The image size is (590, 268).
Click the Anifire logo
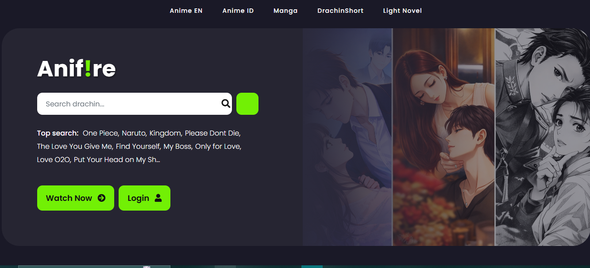(x=77, y=69)
